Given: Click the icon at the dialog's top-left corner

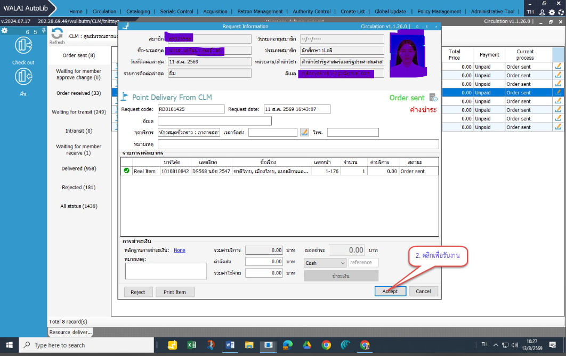Looking at the screenshot, I should pyautogui.click(x=125, y=26).
